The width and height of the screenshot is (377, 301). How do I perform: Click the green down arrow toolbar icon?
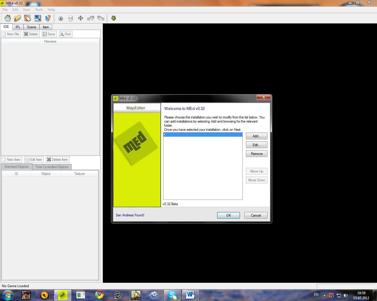pos(114,18)
